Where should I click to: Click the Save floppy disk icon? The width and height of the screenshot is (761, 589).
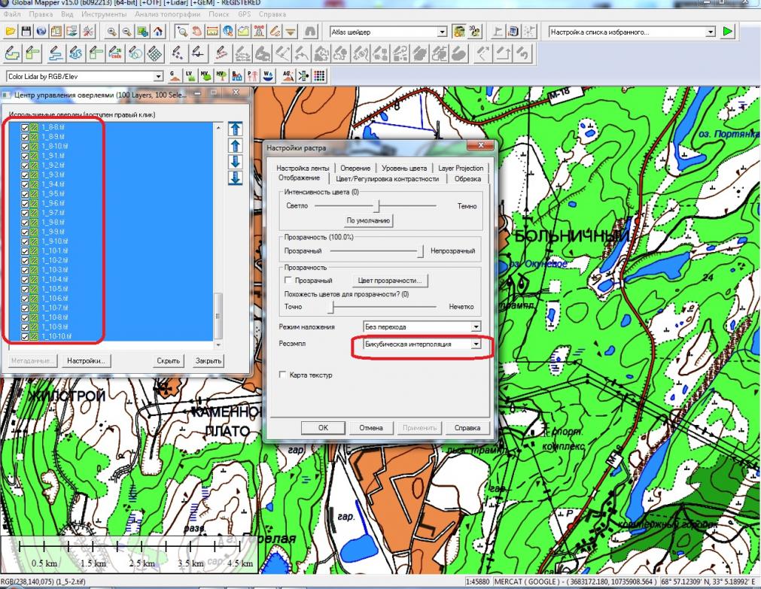[26, 32]
